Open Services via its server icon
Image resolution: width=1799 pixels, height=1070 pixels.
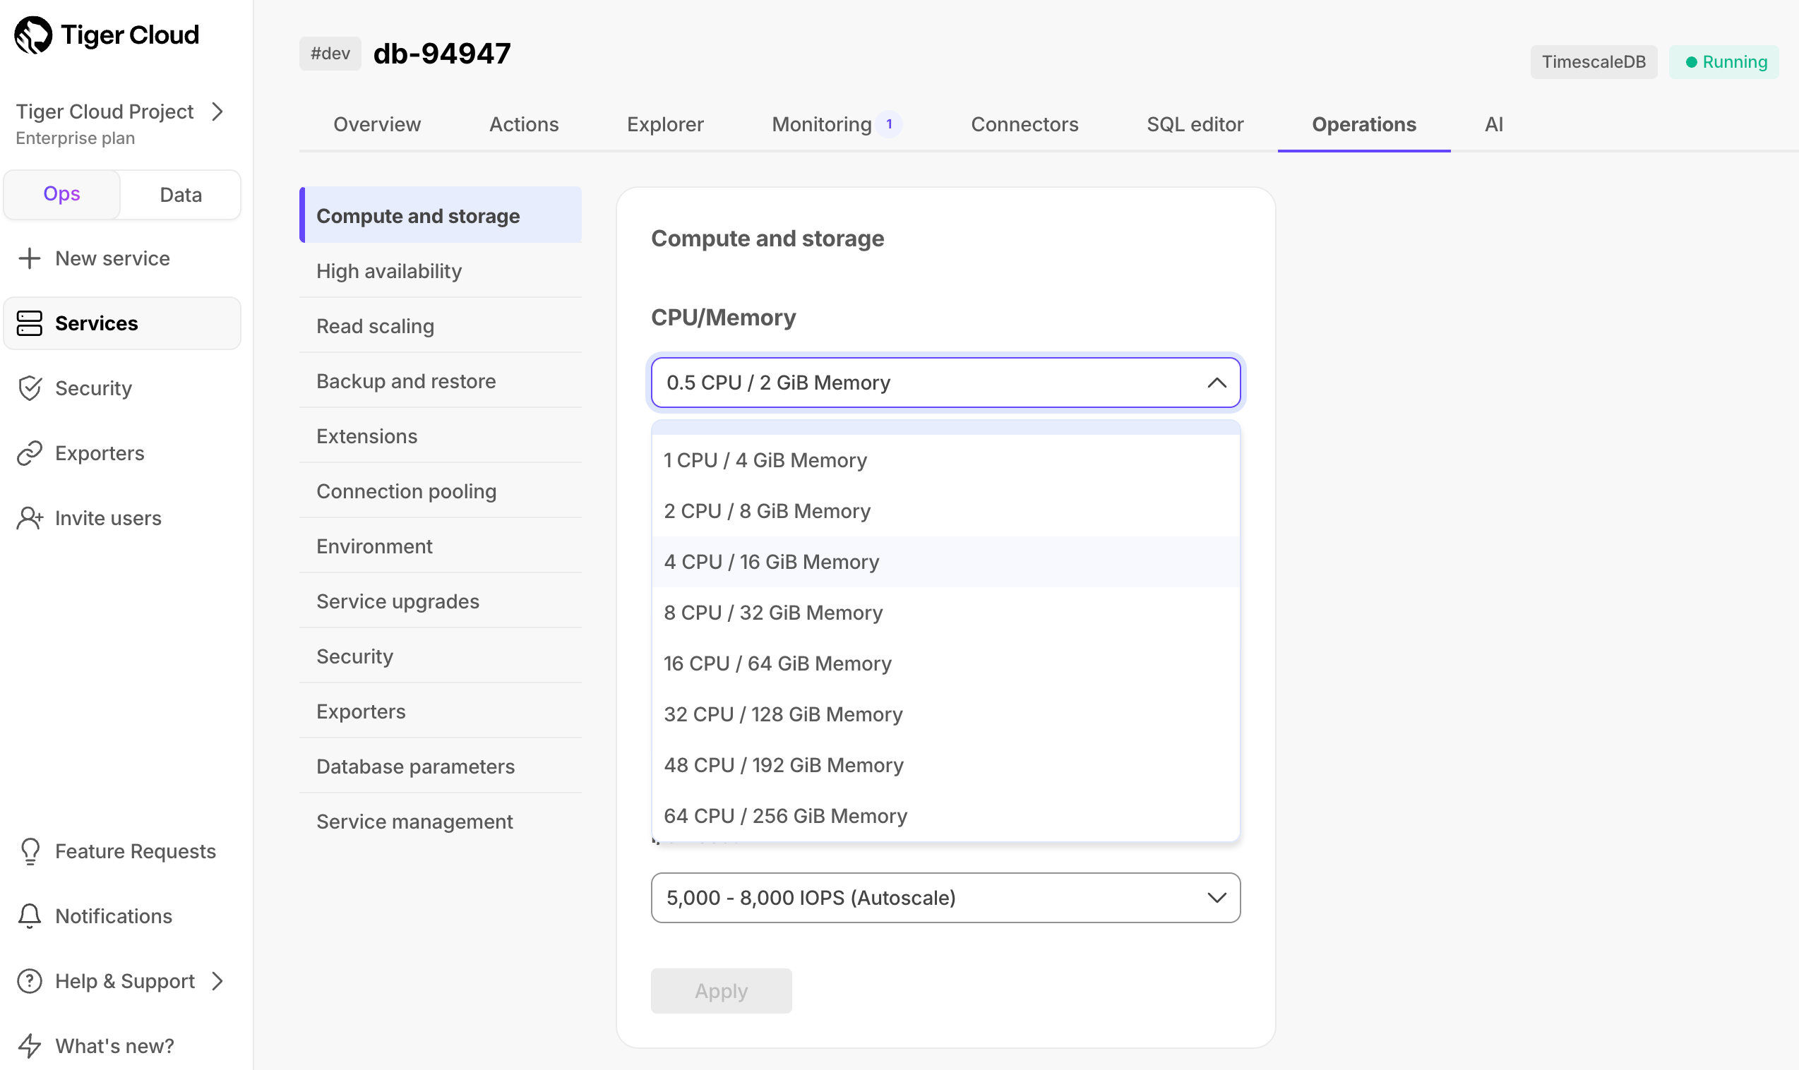coord(30,323)
